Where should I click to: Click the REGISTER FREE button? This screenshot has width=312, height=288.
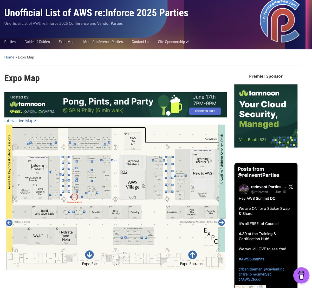pos(205,111)
